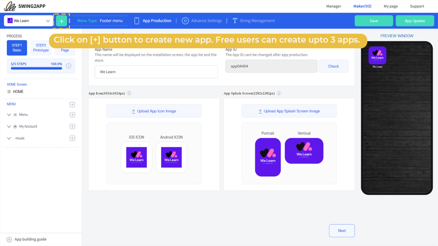Open the Manager menu
The width and height of the screenshot is (438, 246).
coord(334,6)
